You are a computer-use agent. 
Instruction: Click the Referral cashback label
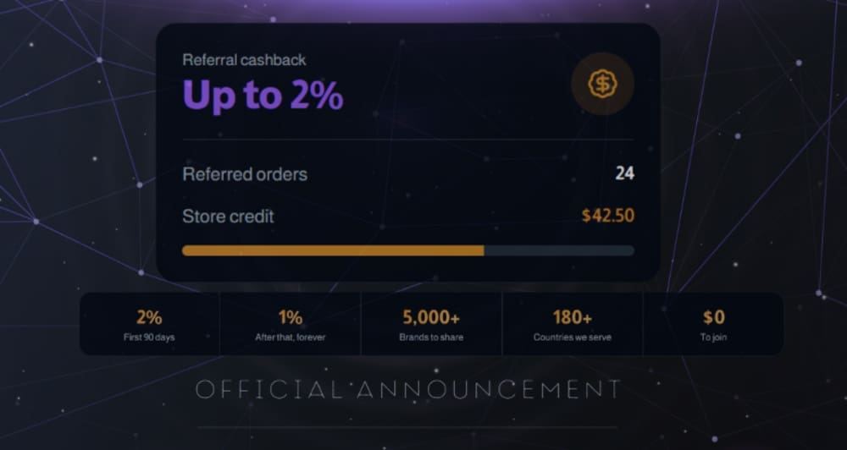pos(244,60)
